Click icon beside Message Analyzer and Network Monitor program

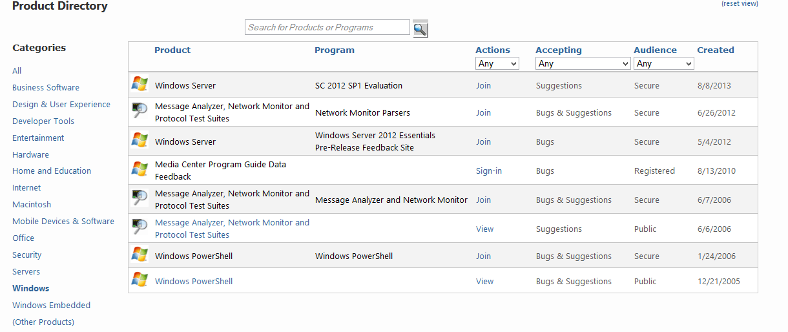tap(140, 198)
